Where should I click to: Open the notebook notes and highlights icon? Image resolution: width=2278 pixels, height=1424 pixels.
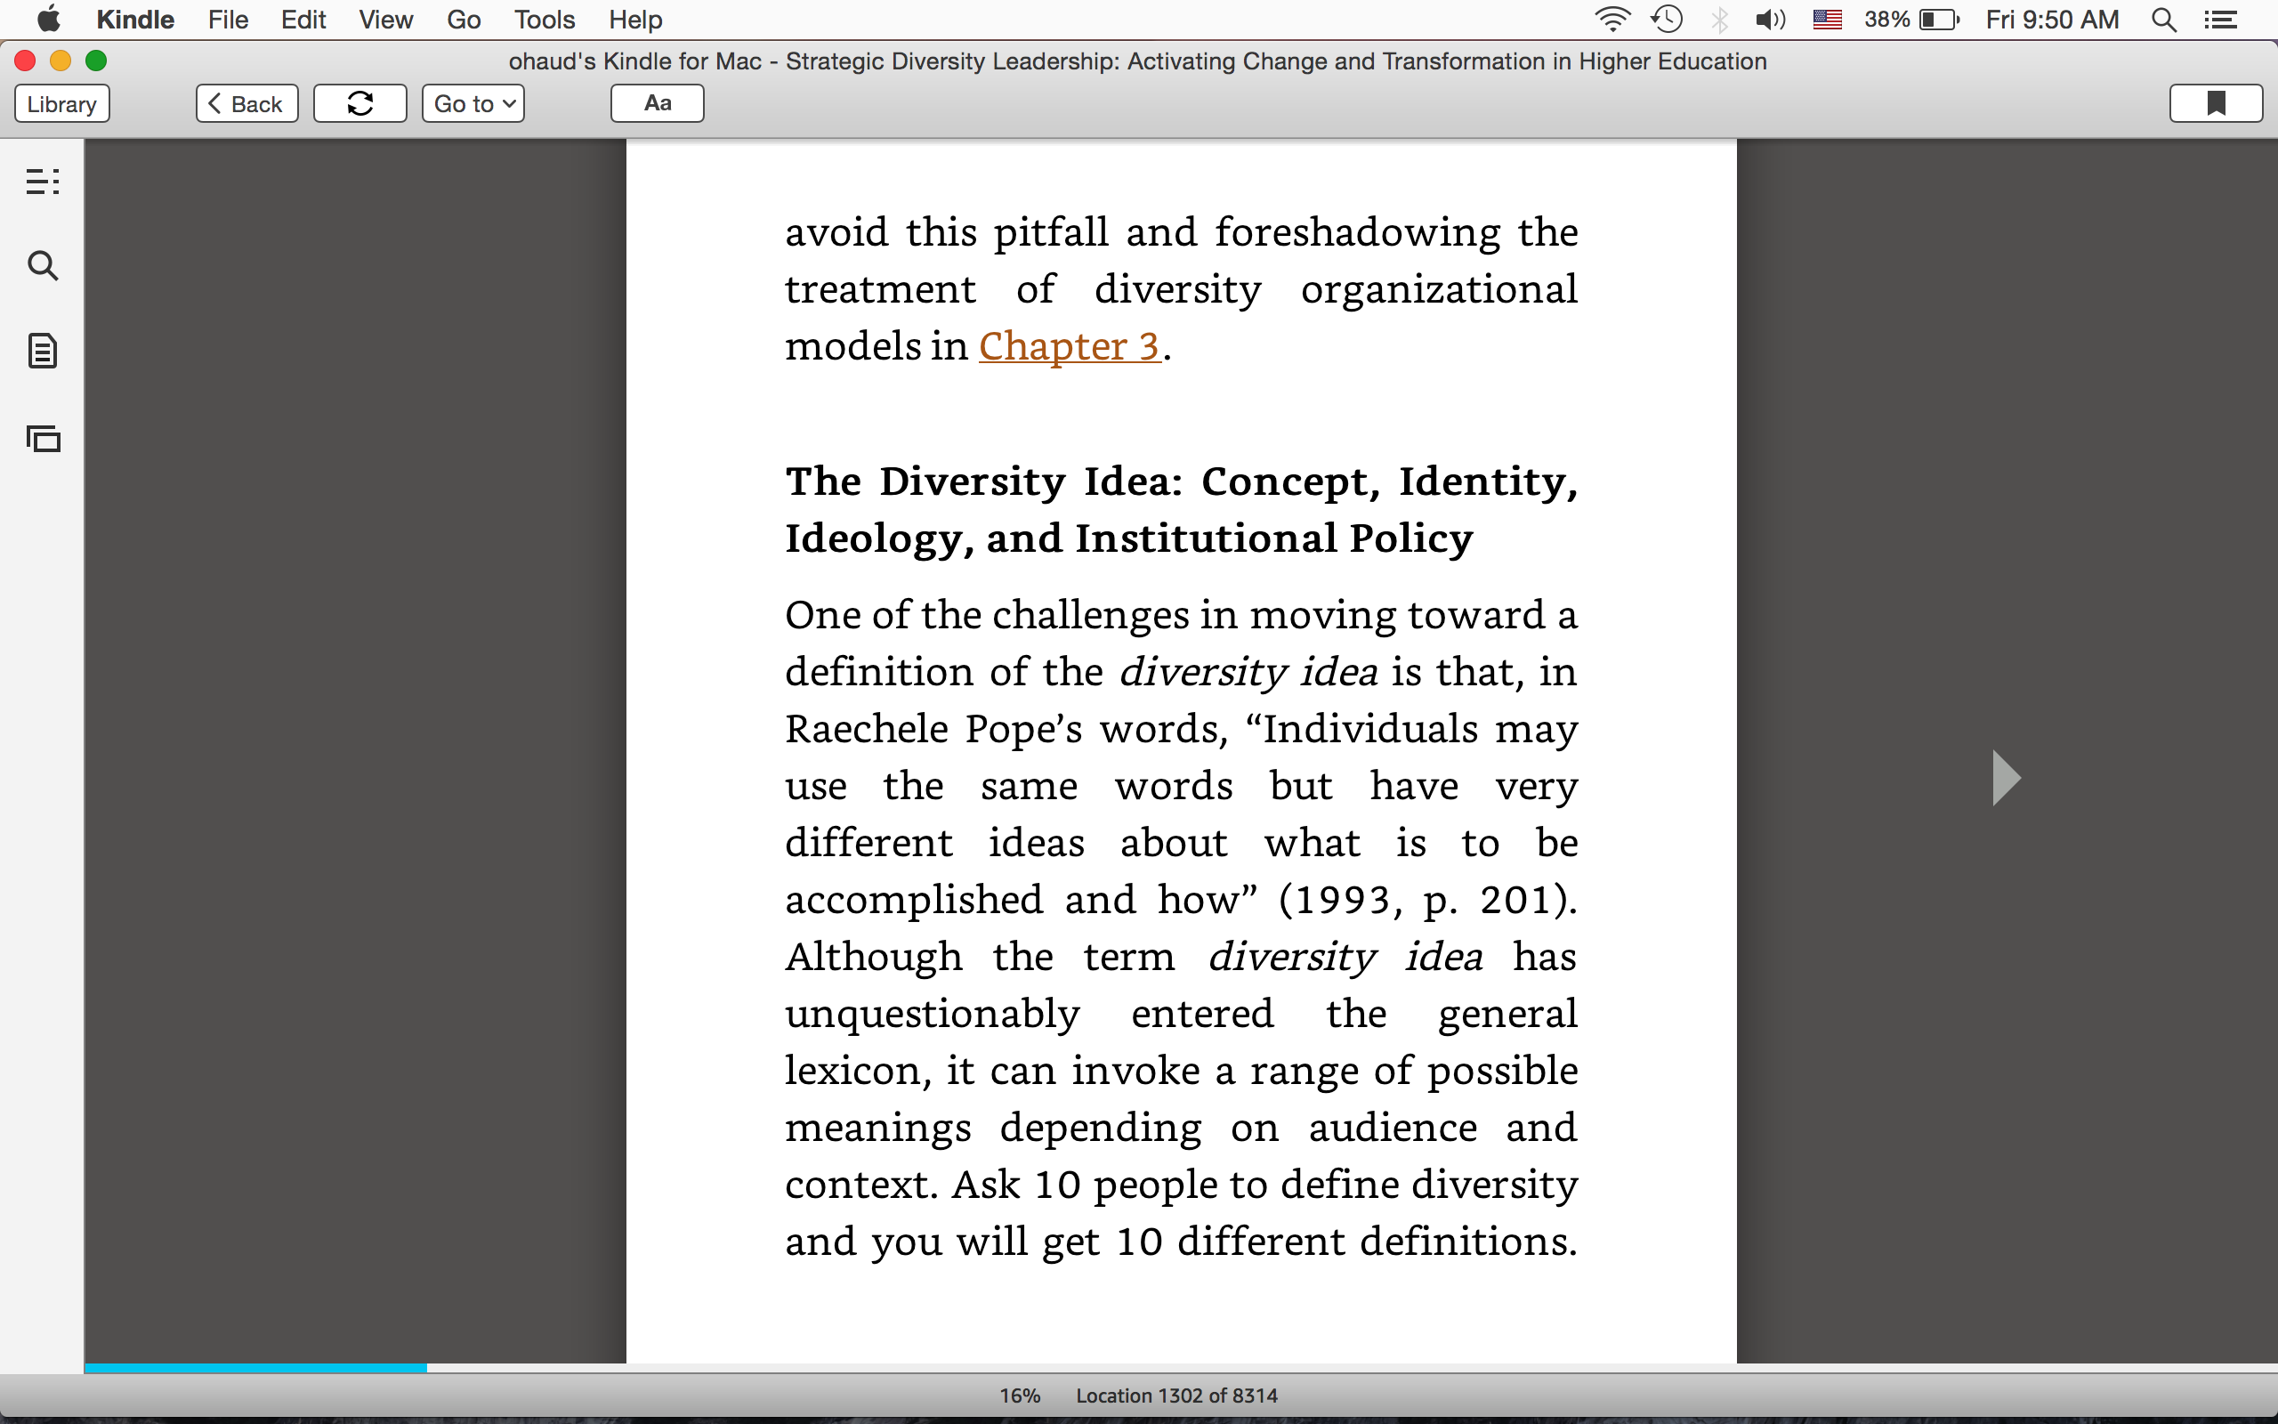pos(43,352)
